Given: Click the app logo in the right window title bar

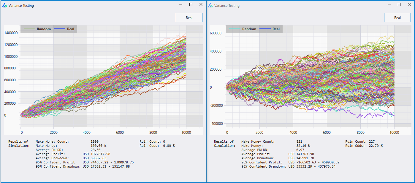Looking at the screenshot, I should tap(210, 5).
